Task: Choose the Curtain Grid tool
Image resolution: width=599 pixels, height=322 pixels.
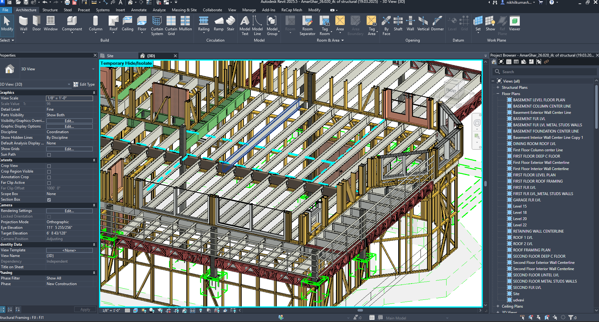Action: tap(171, 26)
